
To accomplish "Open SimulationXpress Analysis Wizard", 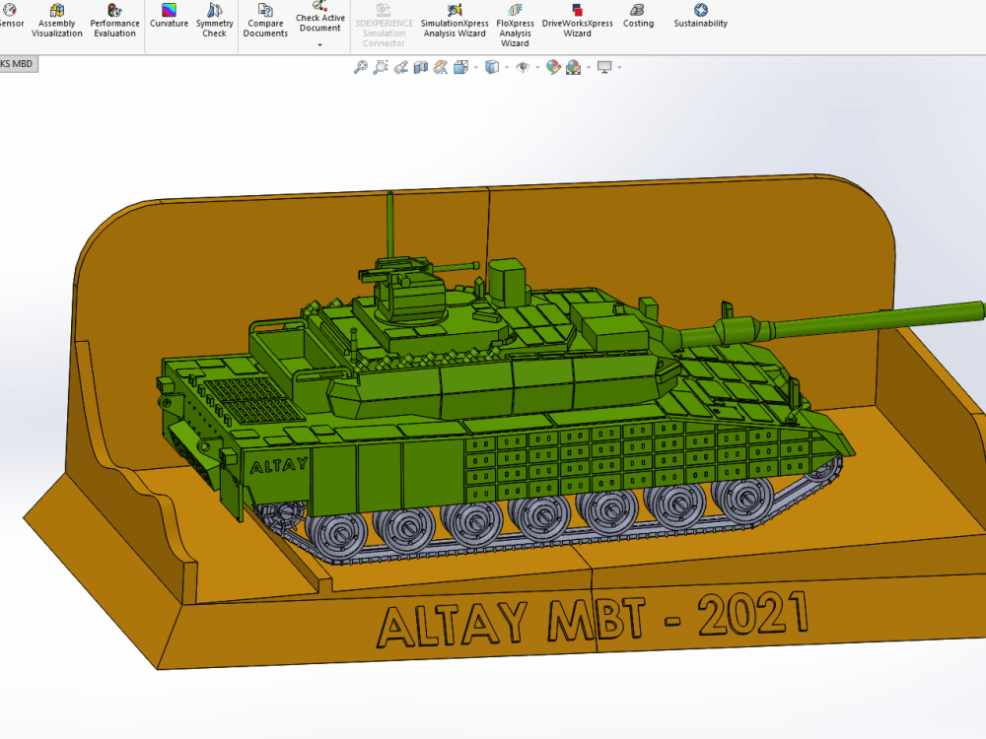I will pos(455,21).
